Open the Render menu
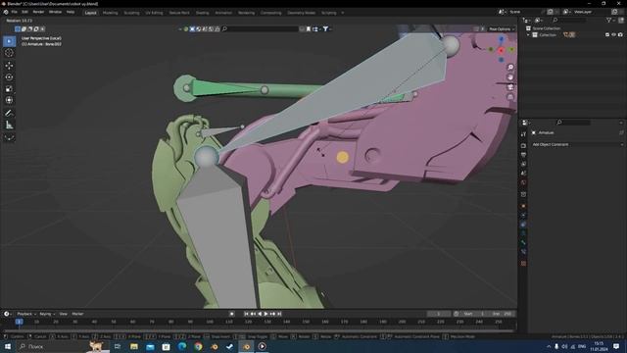The height and width of the screenshot is (353, 627). click(x=38, y=12)
